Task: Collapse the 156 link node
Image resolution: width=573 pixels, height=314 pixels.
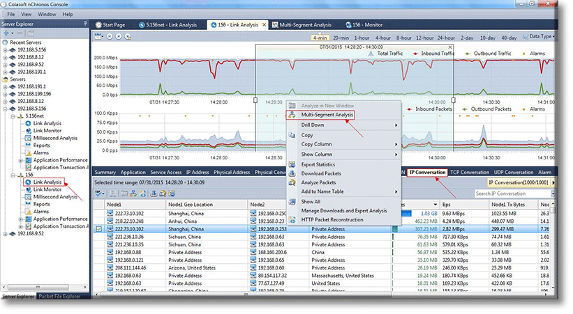Action: pos(13,175)
